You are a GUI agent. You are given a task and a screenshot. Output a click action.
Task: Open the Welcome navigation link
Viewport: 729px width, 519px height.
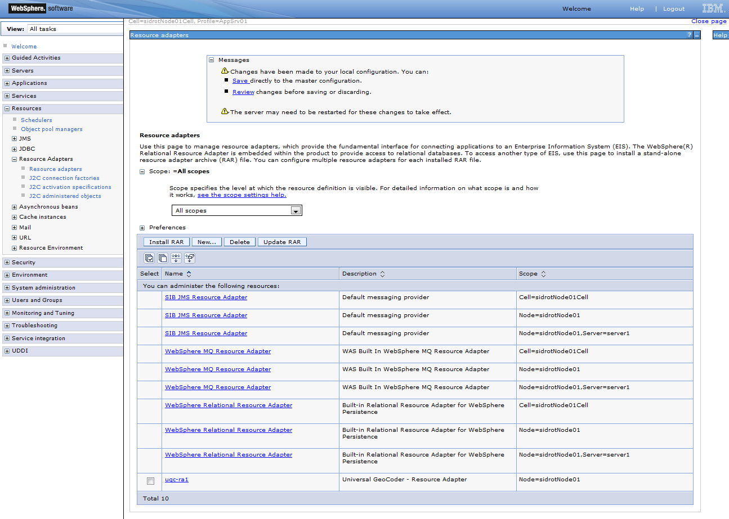click(24, 47)
